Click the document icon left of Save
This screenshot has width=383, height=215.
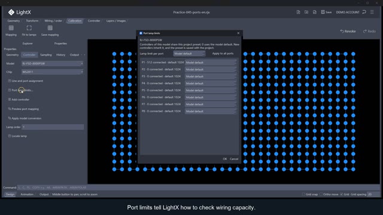click(315, 12)
